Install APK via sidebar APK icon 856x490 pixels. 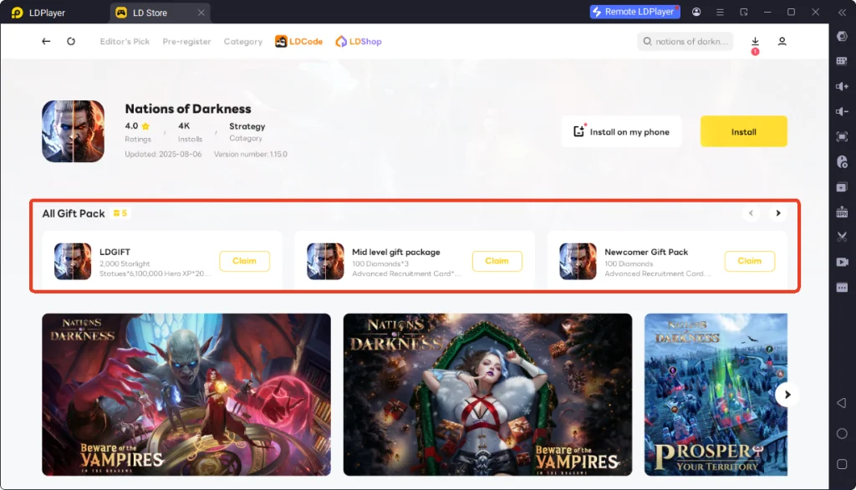(x=842, y=212)
